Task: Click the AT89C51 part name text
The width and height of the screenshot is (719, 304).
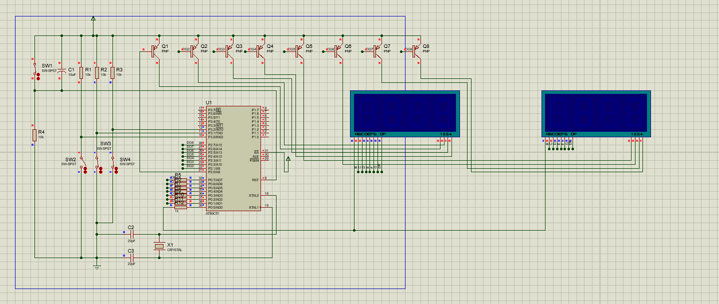Action: tap(212, 214)
